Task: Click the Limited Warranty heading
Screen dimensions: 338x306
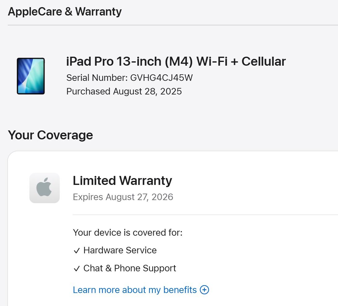Action: click(x=122, y=181)
